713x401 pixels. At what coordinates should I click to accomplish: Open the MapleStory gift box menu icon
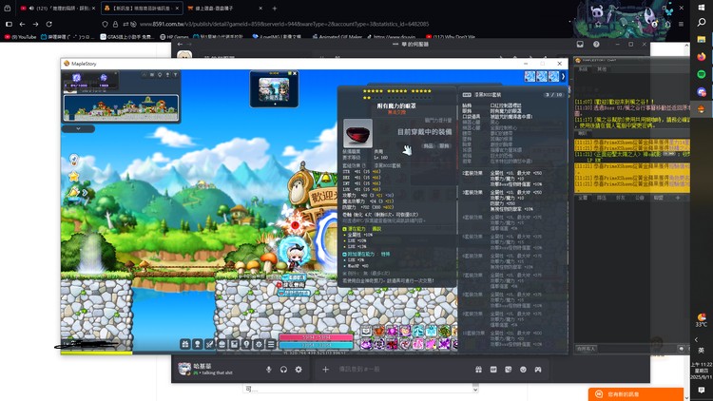pos(185,344)
